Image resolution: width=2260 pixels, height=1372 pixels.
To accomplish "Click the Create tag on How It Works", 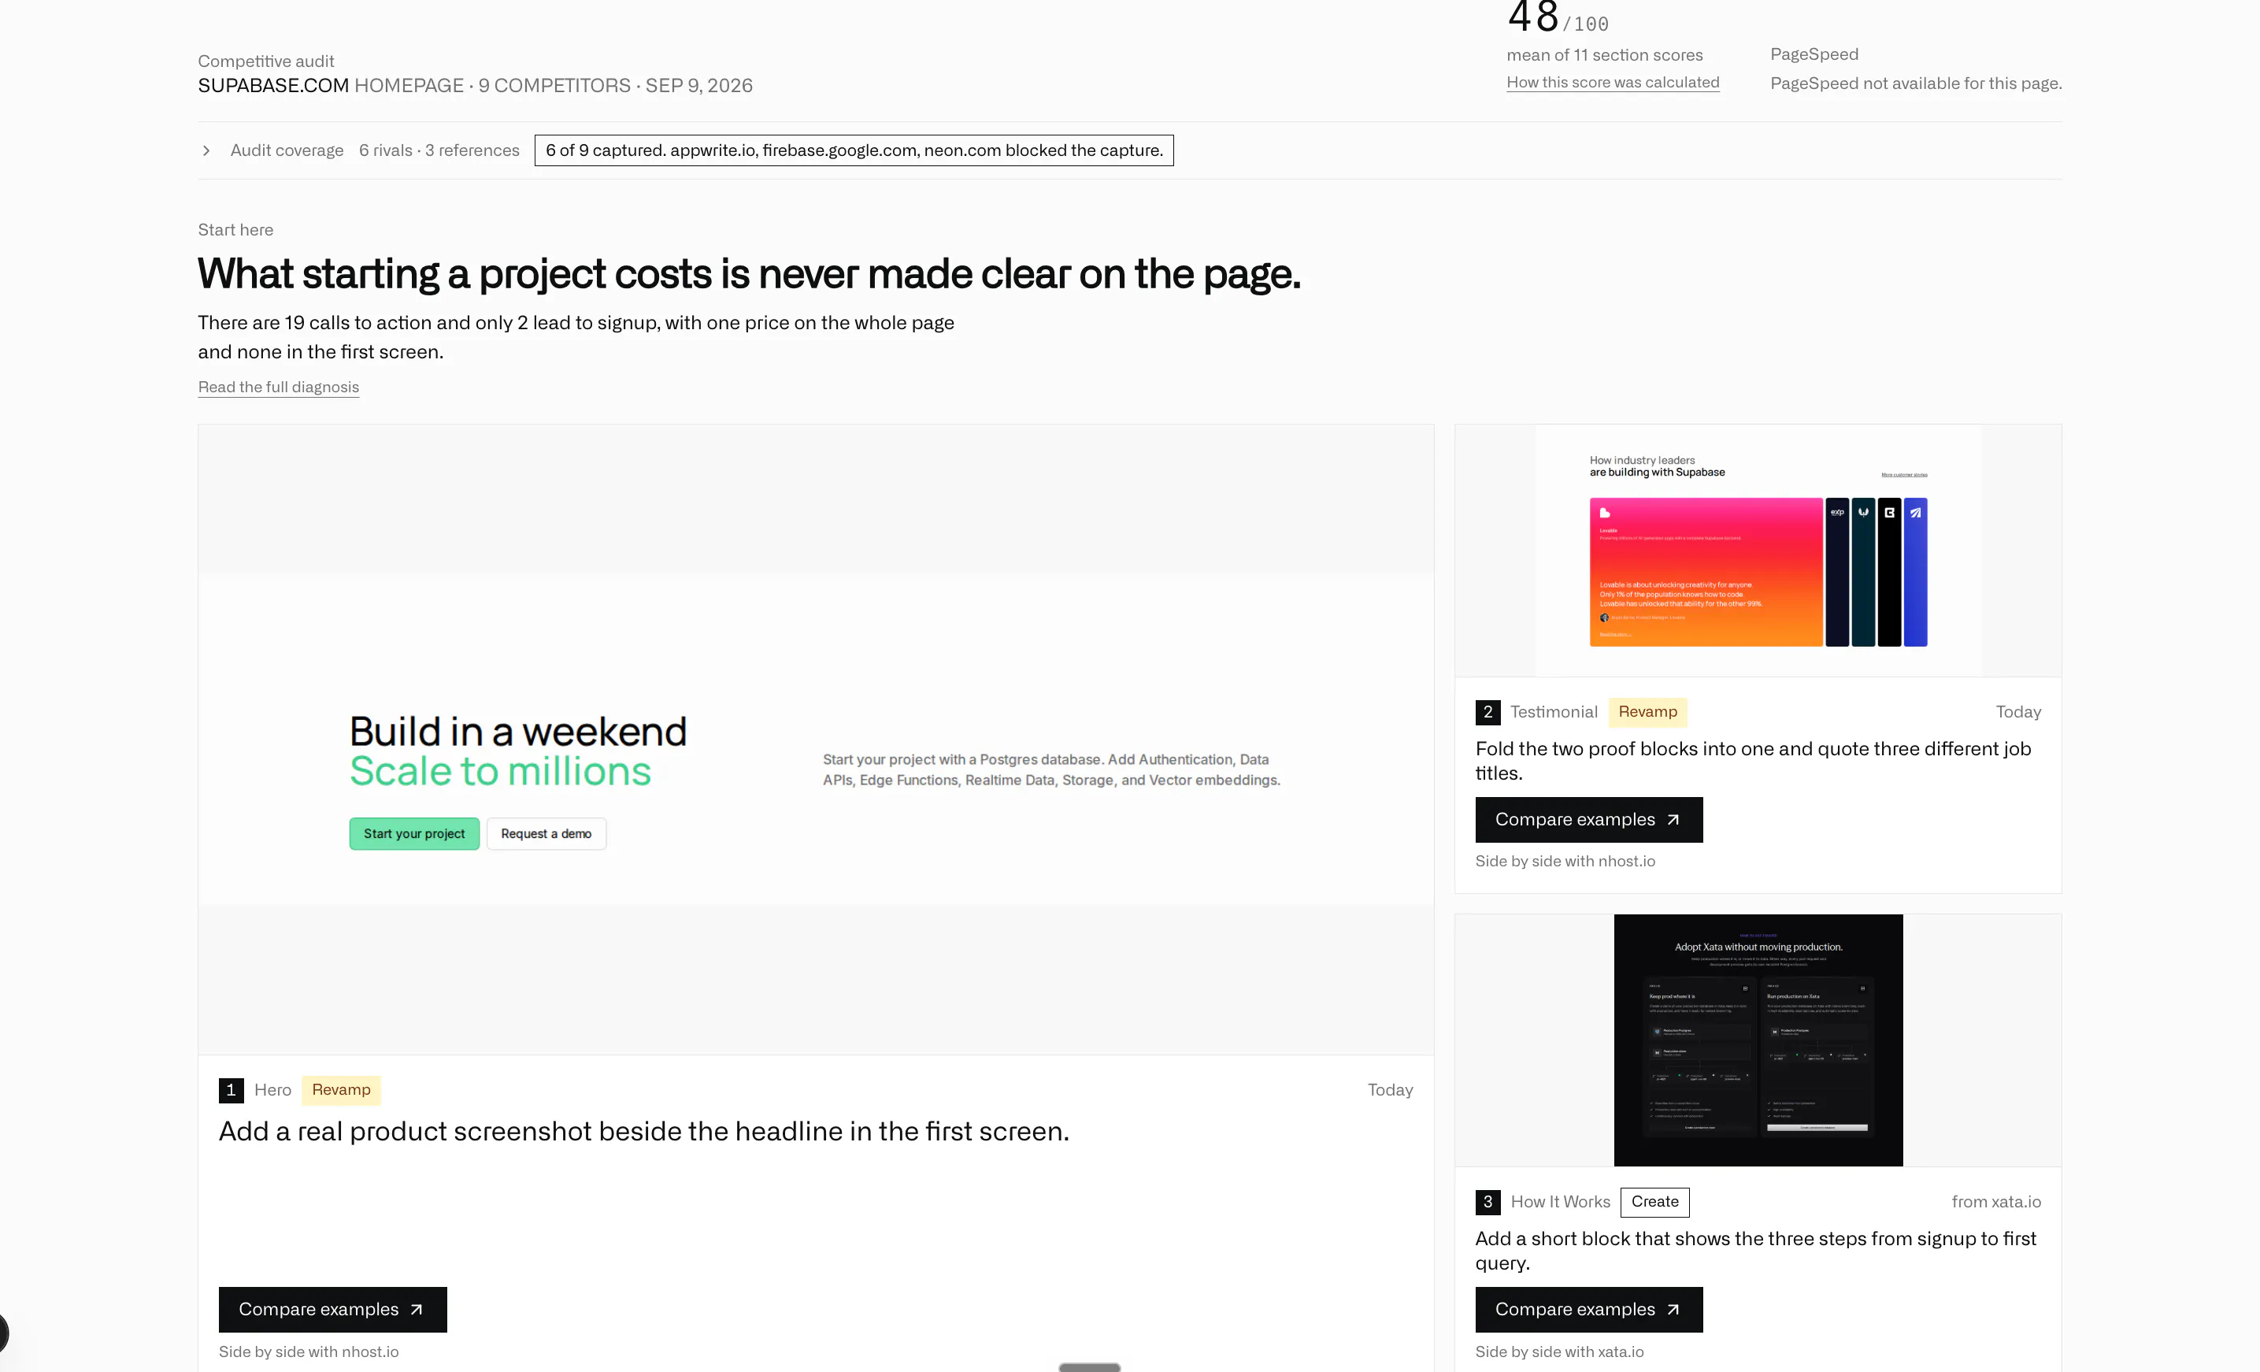I will pos(1654,1201).
